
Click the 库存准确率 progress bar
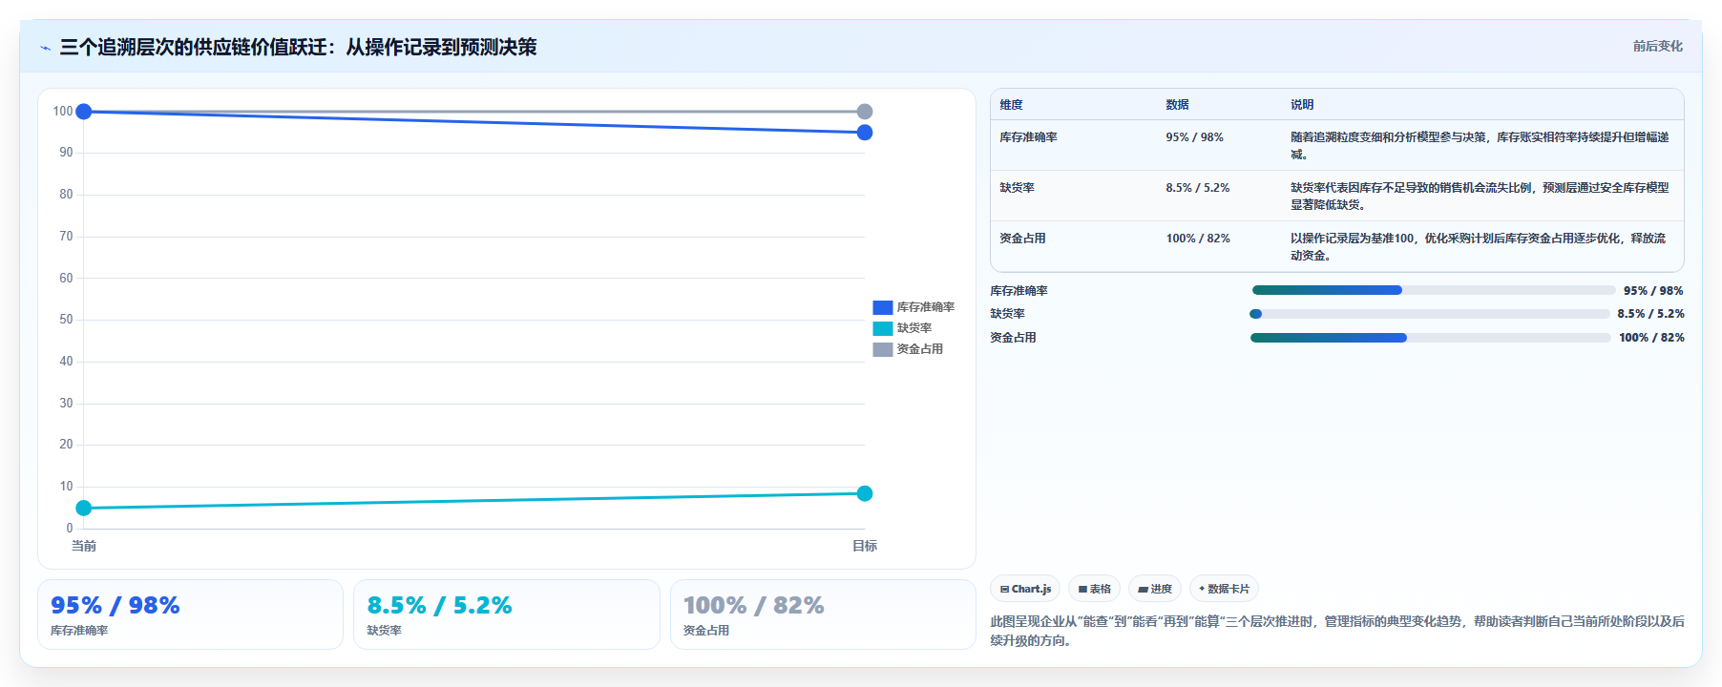coord(1434,290)
